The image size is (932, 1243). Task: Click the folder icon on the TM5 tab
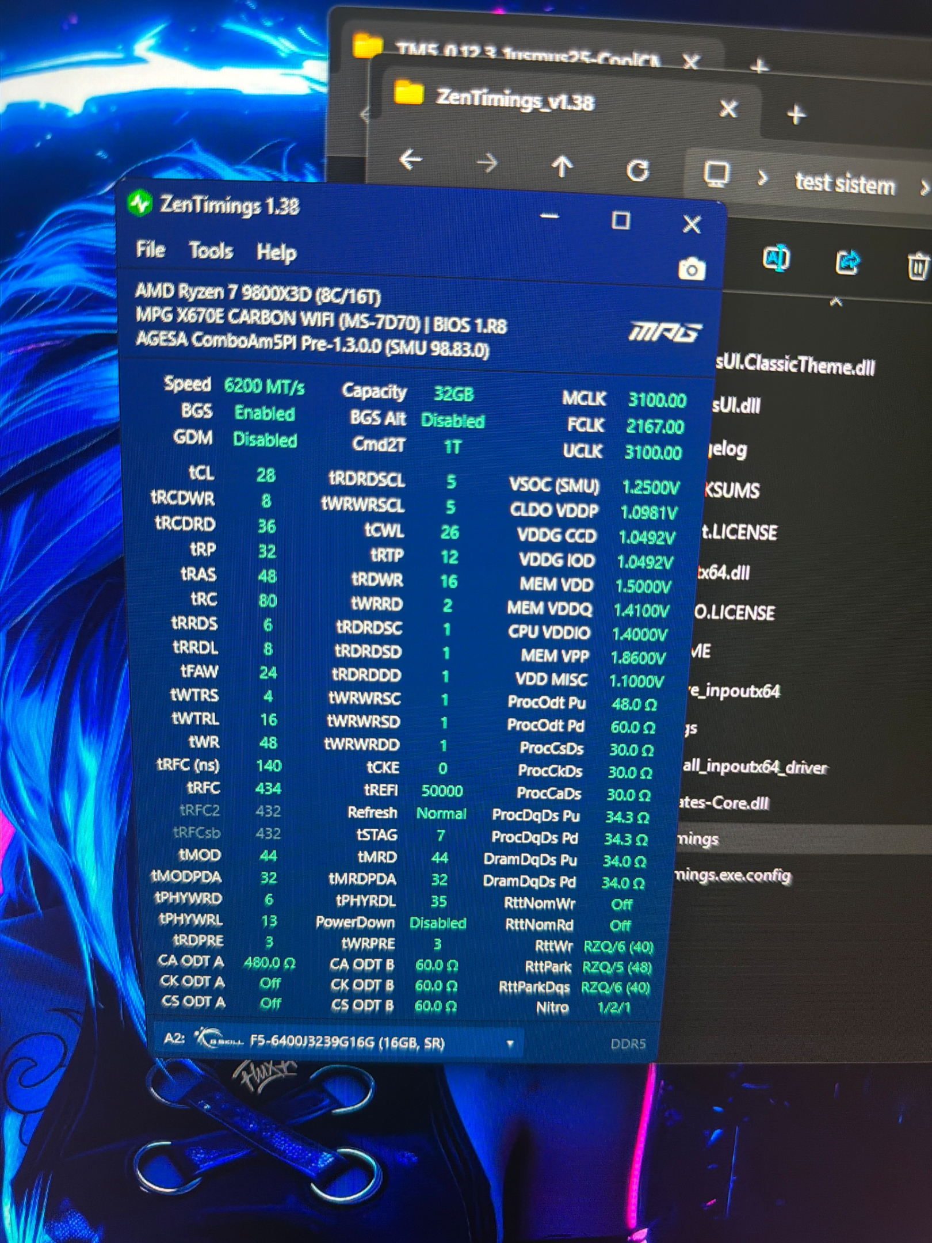(367, 45)
